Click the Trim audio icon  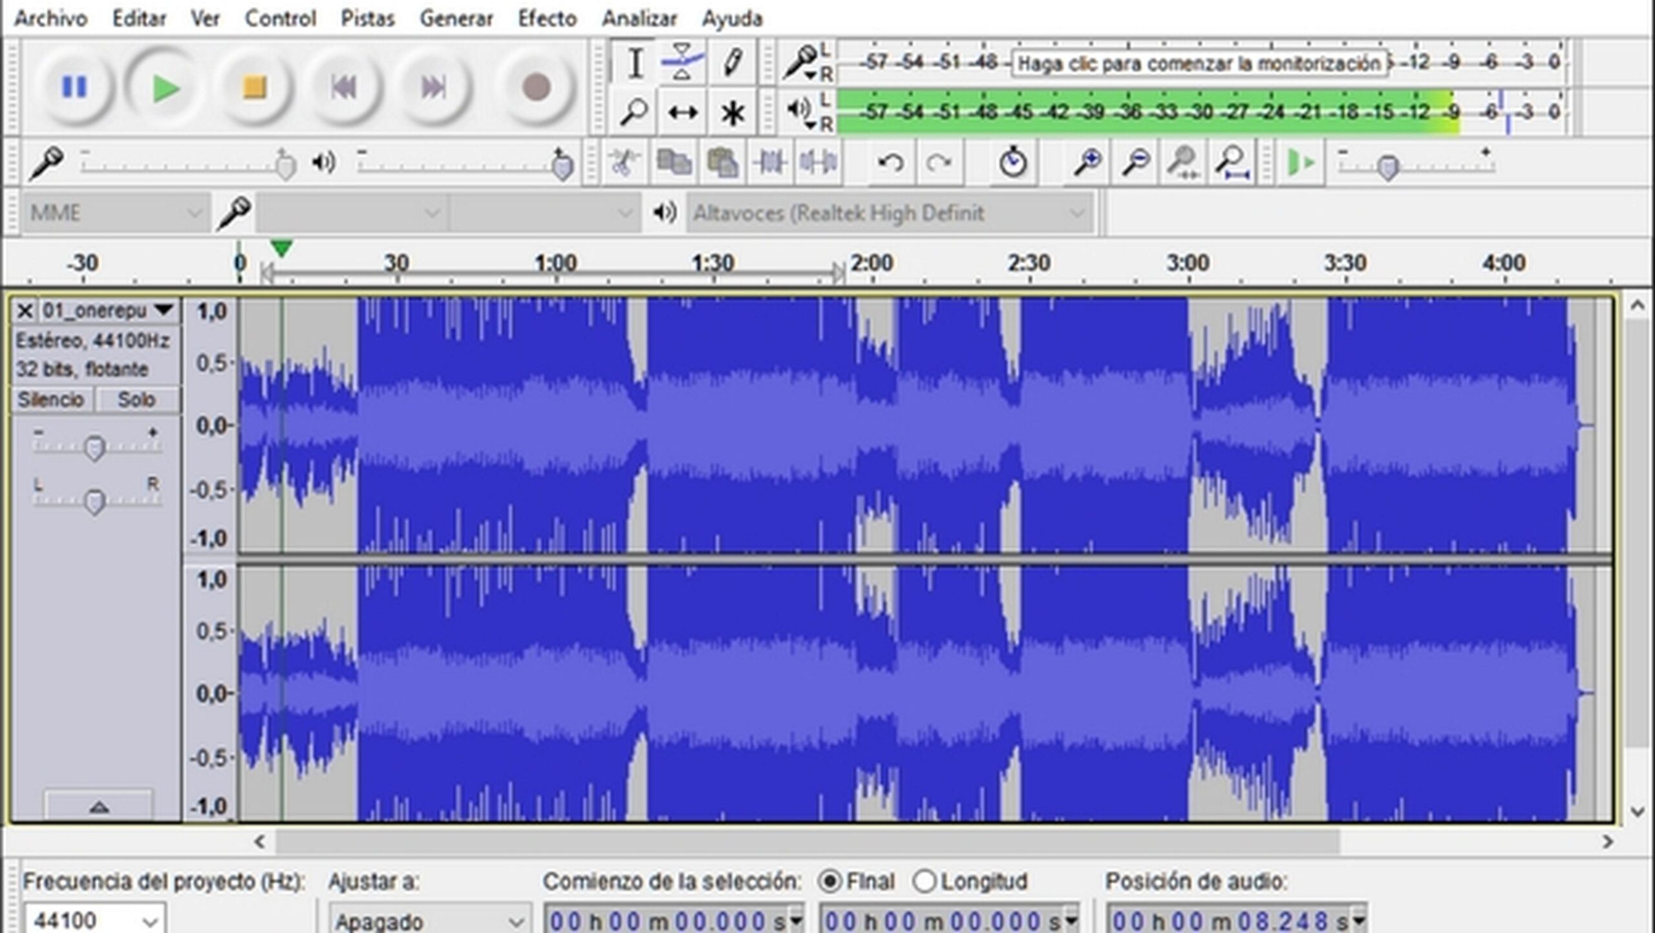point(770,162)
